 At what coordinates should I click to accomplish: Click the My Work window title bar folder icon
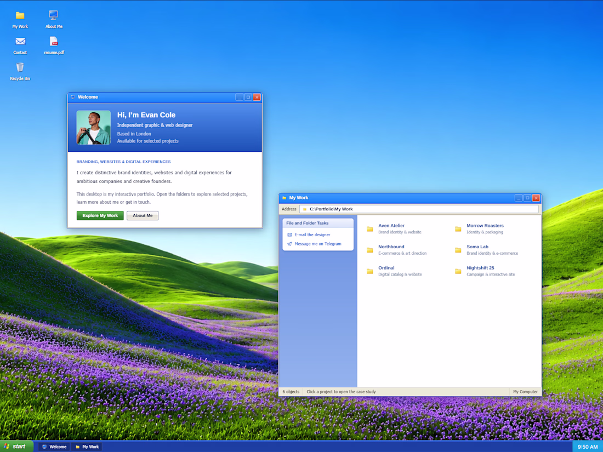284,198
